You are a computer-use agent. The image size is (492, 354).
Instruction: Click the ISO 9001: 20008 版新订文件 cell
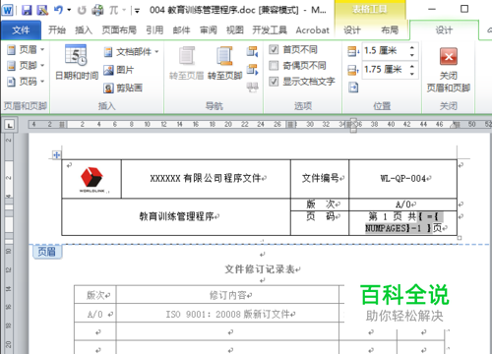coord(227,314)
